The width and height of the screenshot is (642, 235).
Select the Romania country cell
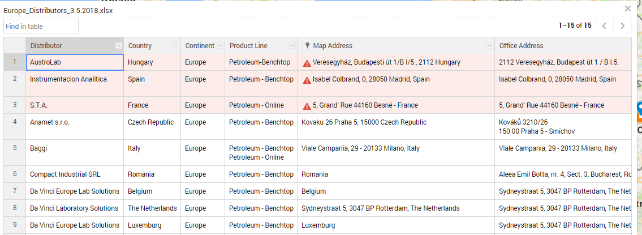tap(152, 174)
